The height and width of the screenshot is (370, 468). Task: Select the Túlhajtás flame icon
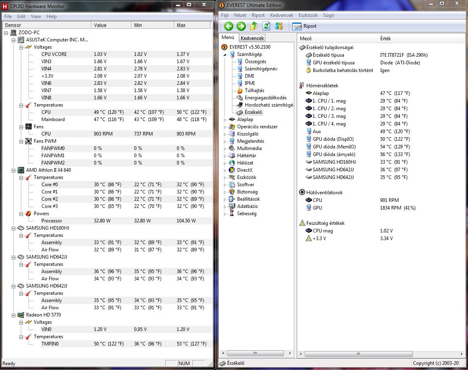(240, 90)
